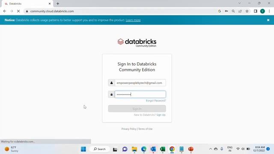Open Outlook from taskbar
This screenshot has width=274, height=154.
pos(153,149)
